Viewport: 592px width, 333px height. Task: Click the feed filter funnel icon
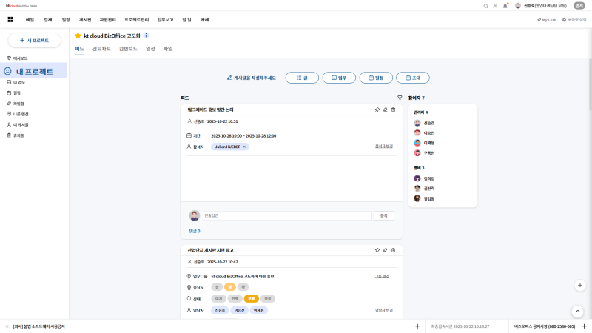point(400,98)
